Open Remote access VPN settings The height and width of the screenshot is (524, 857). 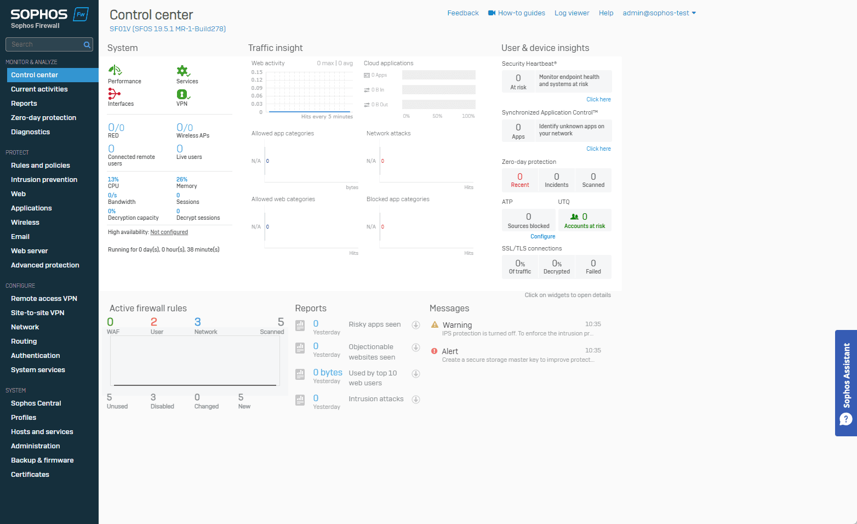(x=44, y=299)
